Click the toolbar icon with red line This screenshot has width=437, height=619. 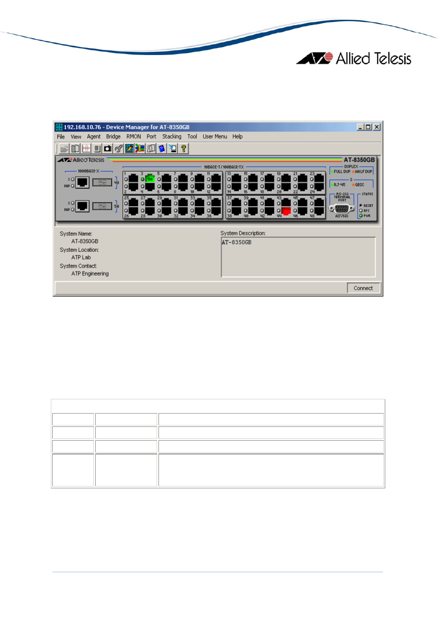pos(86,149)
